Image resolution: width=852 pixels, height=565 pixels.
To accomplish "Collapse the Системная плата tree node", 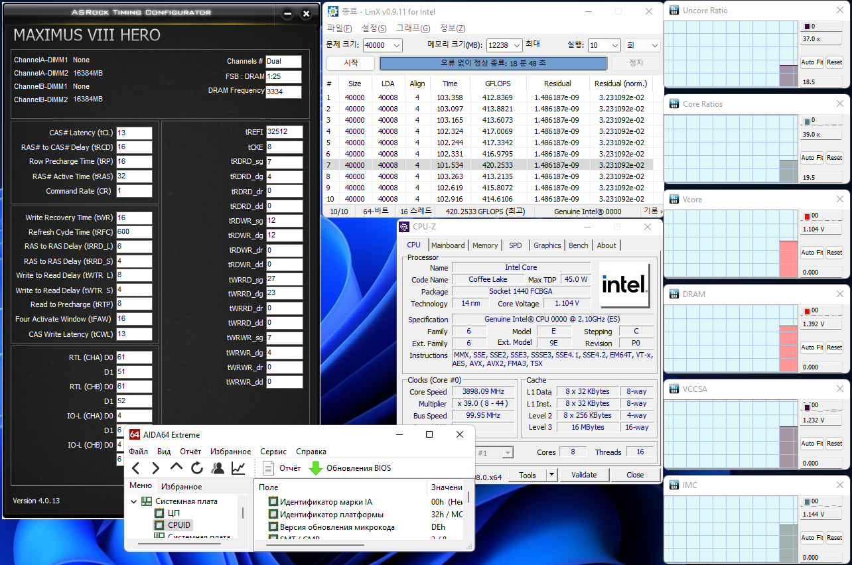I will 135,501.
